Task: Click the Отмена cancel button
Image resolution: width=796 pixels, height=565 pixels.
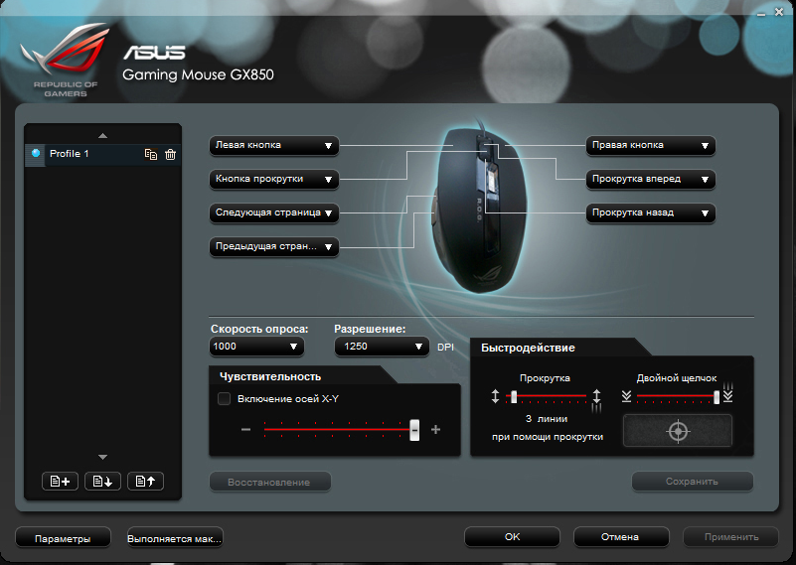Action: coord(621,537)
